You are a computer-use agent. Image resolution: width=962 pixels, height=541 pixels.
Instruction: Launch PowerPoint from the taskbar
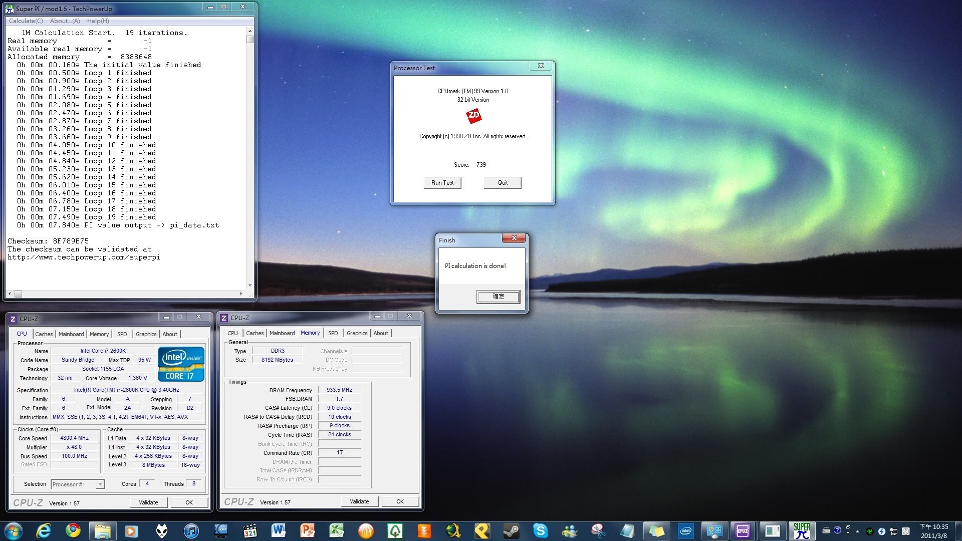(308, 530)
